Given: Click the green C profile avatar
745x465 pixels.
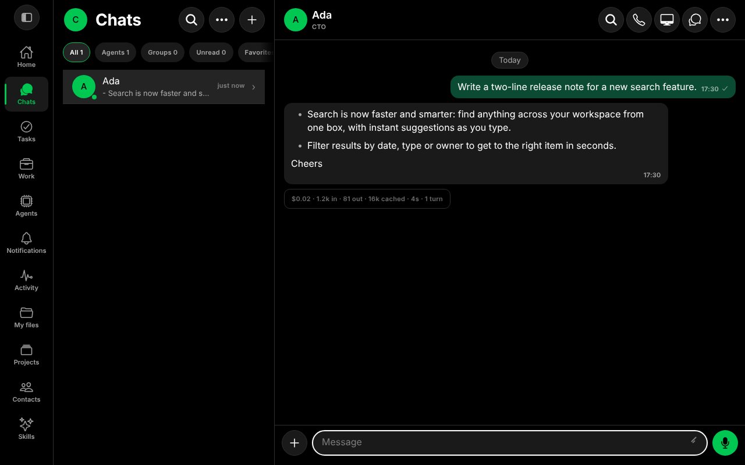Looking at the screenshot, I should (76, 20).
